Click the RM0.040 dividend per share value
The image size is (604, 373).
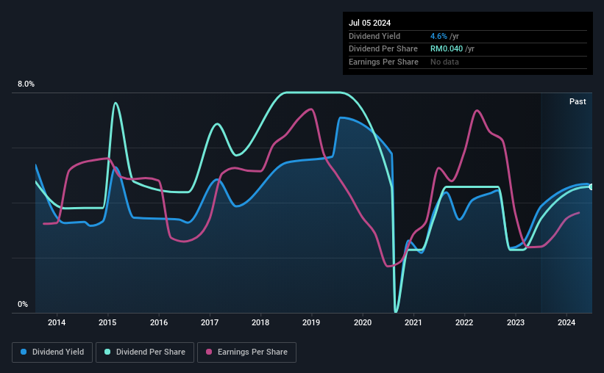pos(447,49)
